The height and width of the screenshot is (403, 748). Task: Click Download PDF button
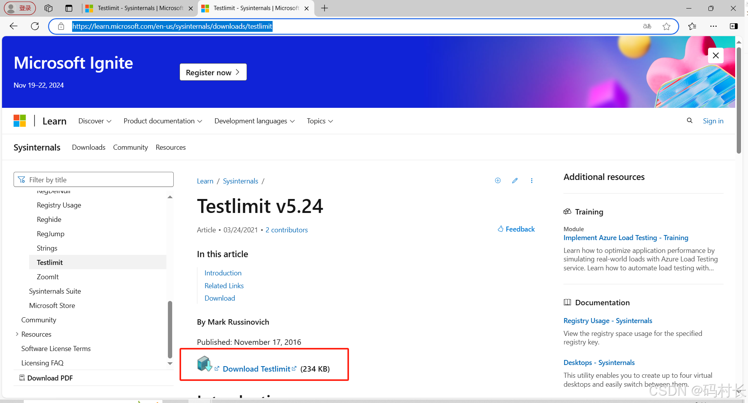pos(46,378)
